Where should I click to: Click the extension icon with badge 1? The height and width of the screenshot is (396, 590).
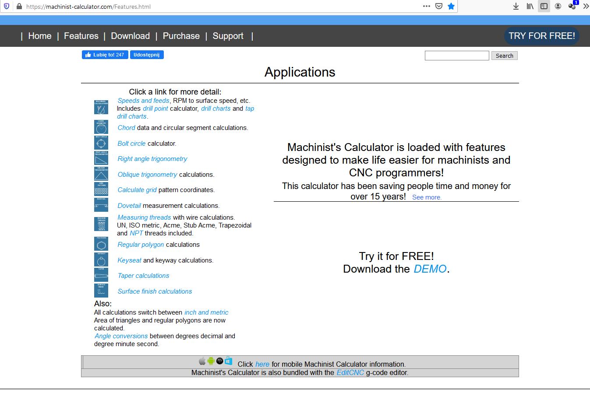[573, 5]
